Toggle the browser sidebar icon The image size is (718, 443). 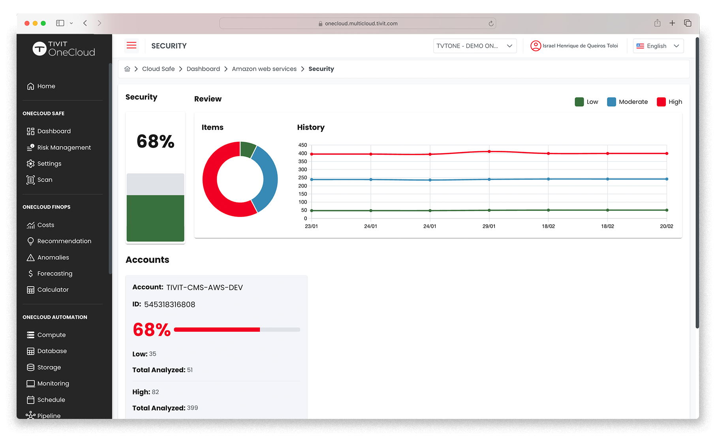click(60, 23)
